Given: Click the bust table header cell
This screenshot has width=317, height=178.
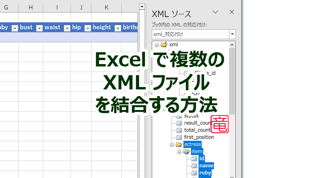Looking at the screenshot, I should 31,27.
